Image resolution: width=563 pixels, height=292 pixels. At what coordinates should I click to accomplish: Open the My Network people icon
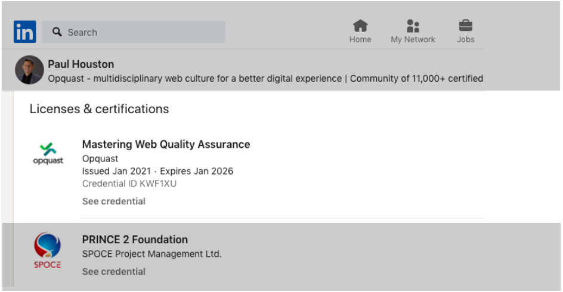[413, 26]
